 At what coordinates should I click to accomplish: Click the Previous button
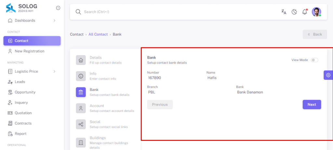coord(160,105)
